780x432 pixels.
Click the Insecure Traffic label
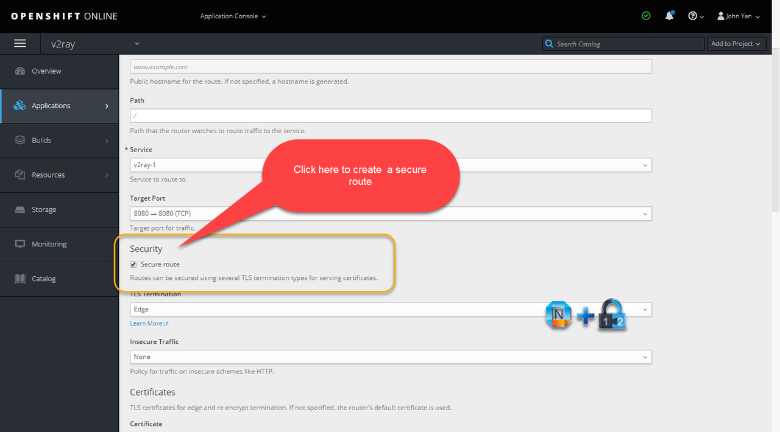tap(154, 342)
